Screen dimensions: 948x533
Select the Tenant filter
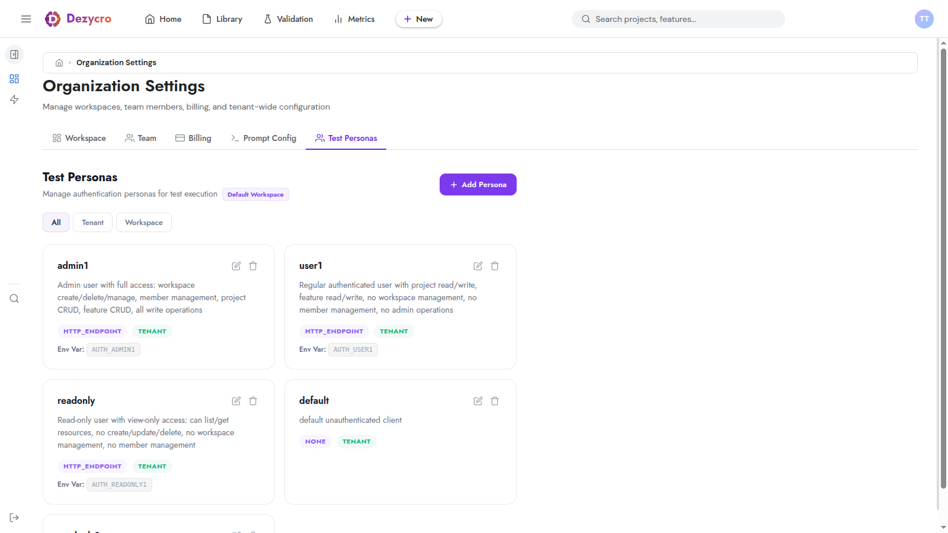coord(93,223)
